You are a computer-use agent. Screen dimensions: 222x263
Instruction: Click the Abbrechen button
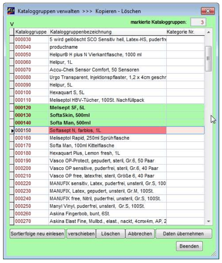(x=140, y=234)
